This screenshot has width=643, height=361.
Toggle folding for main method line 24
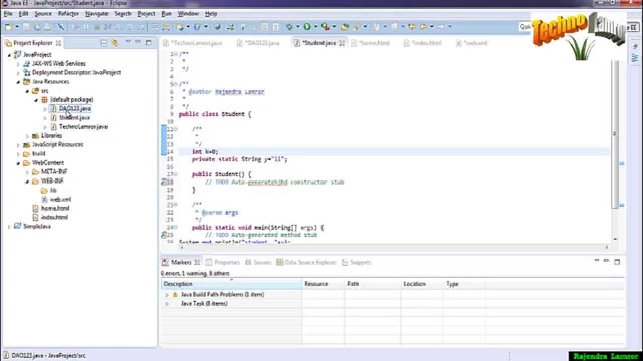[175, 227]
